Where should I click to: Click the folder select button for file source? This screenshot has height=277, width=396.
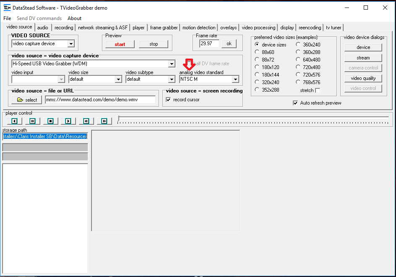coord(27,100)
